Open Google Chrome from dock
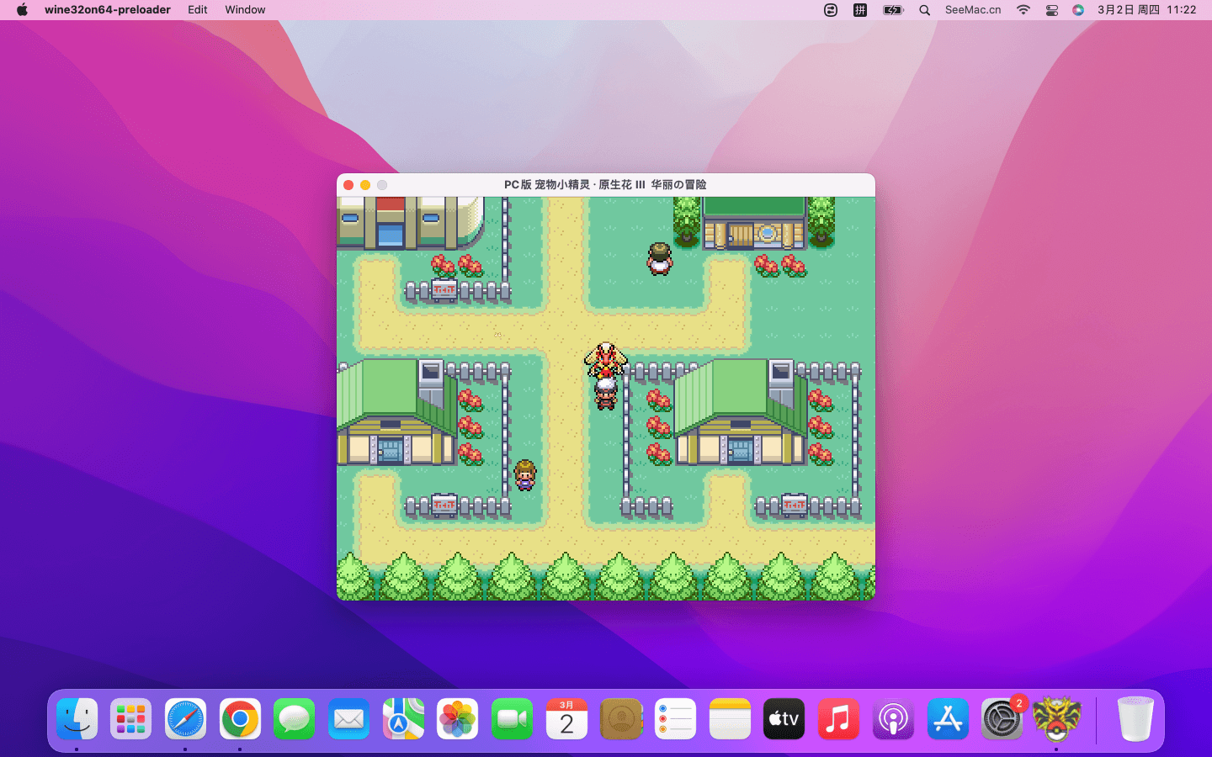Viewport: 1212px width, 757px height. [240, 719]
